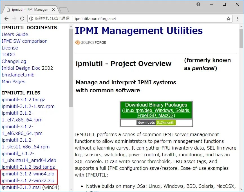The image size is (244, 192).
Task: Download ipmiutil-3.1.2-bsd.tar.gz
Action: click(28, 167)
